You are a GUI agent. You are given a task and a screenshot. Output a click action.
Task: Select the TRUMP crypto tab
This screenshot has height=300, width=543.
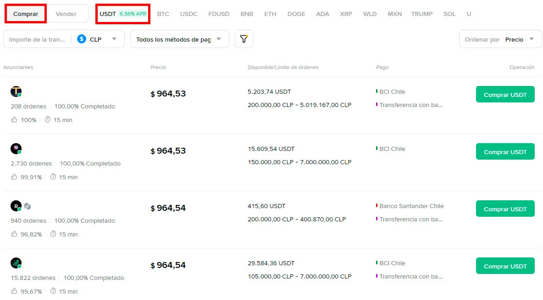[x=422, y=14]
